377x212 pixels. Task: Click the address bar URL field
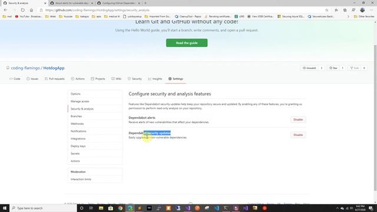click(x=183, y=10)
